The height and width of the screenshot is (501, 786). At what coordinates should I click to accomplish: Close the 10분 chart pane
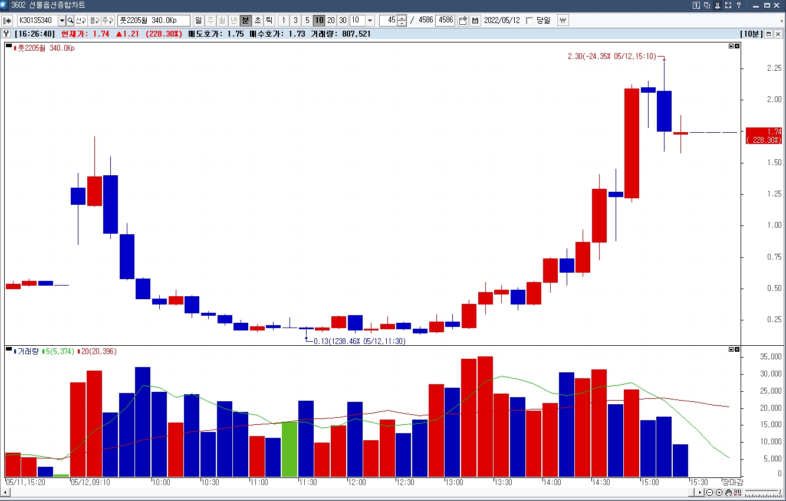pyautogui.click(x=778, y=34)
